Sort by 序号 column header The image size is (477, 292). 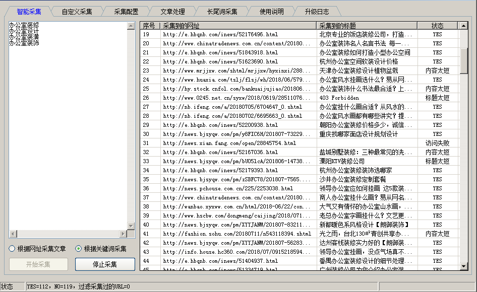(x=150, y=26)
